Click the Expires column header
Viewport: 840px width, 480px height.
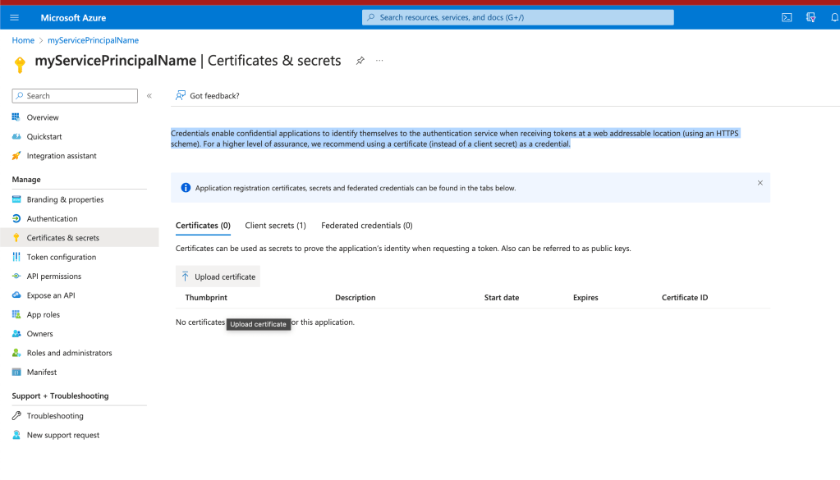585,298
